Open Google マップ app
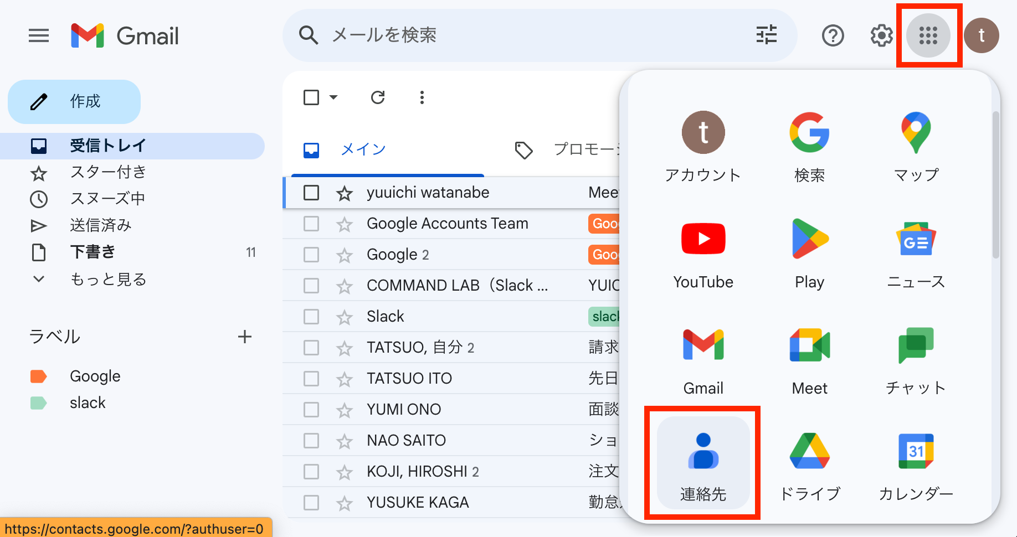Image resolution: width=1017 pixels, height=537 pixels. (x=916, y=146)
